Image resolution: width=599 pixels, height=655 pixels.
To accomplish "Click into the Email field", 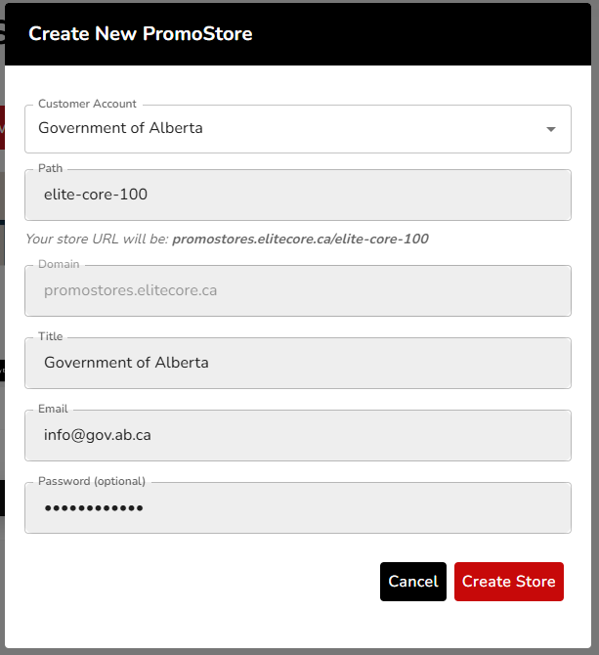I will [x=297, y=435].
